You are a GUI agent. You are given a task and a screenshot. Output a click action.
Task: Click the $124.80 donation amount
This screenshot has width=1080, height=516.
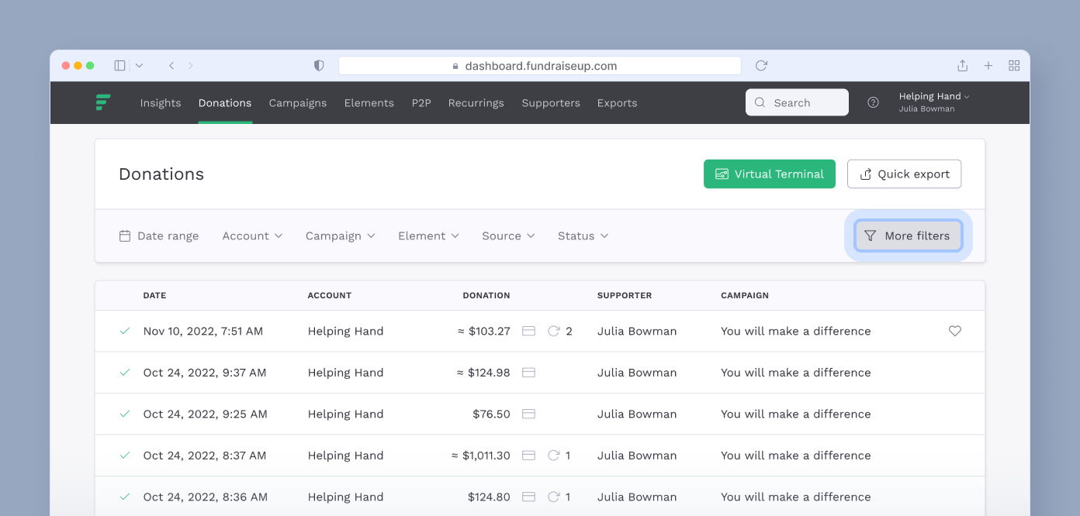489,497
